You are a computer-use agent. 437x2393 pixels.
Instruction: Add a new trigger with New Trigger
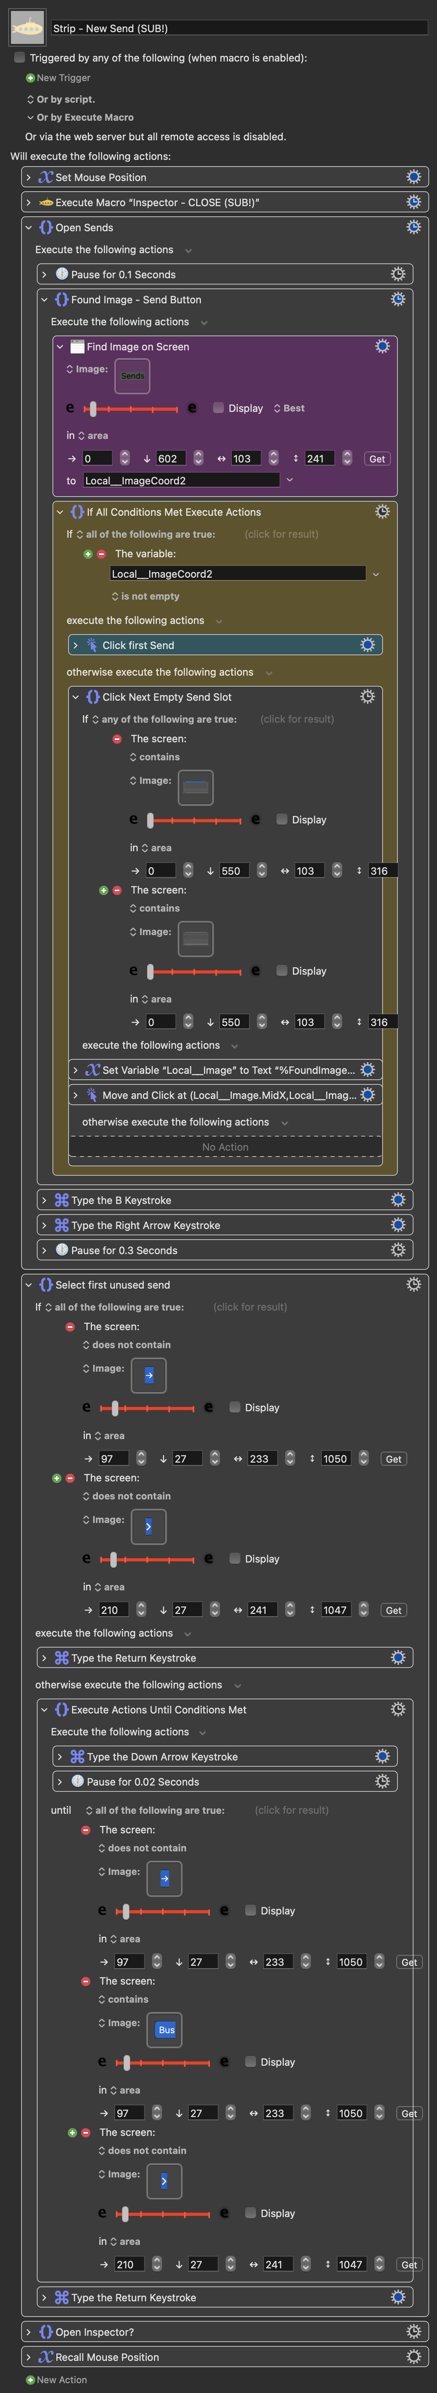pyautogui.click(x=31, y=78)
